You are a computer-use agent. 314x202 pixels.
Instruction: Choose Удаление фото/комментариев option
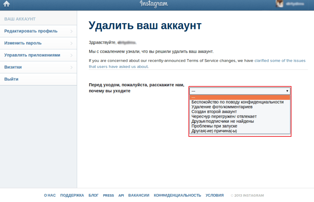point(222,107)
